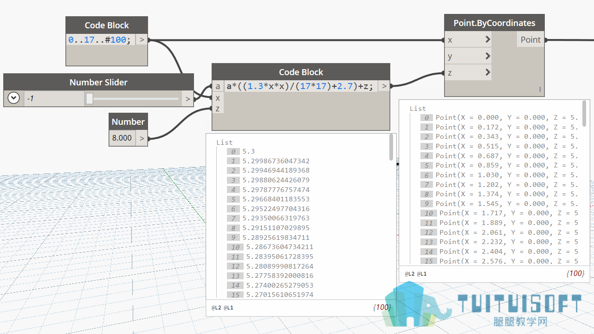Select list value 5.3 at index 0
The image size is (594, 334).
(x=248, y=151)
